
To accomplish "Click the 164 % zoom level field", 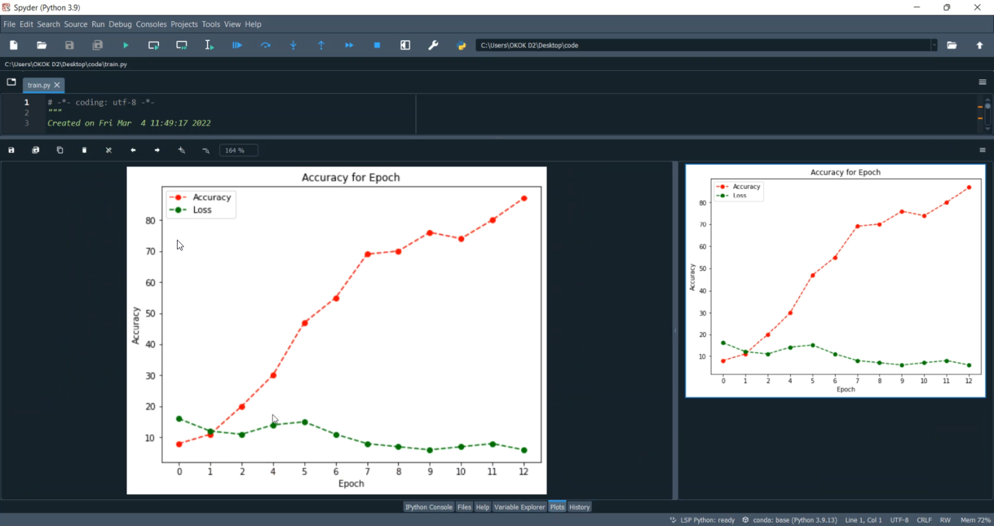I will tap(239, 150).
